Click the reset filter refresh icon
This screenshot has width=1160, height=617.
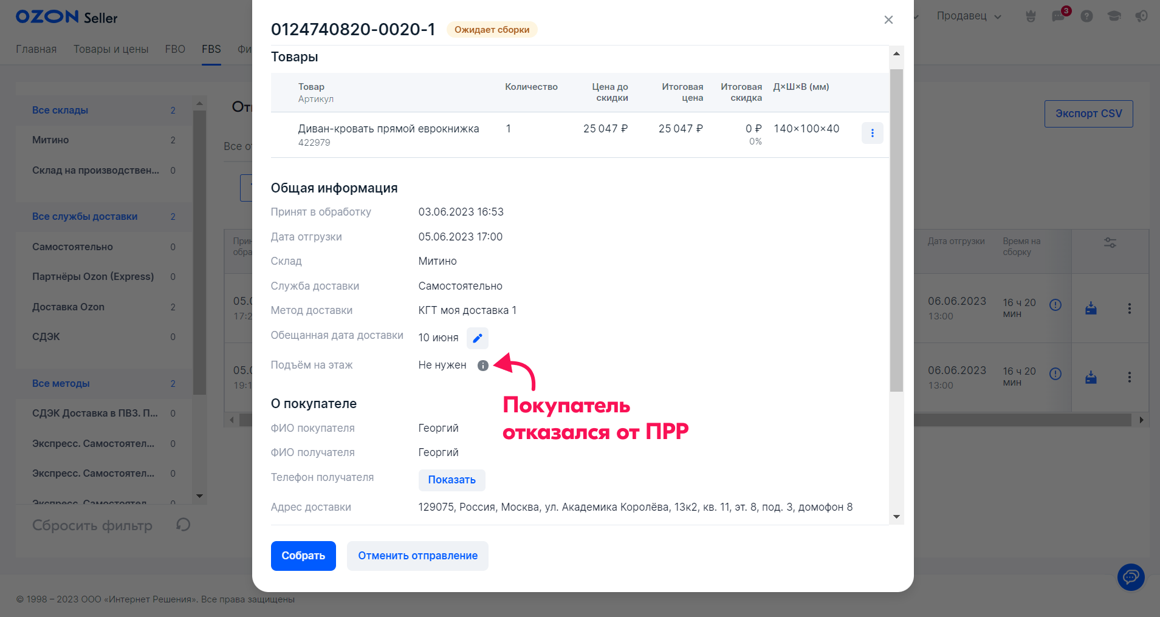[x=183, y=525]
